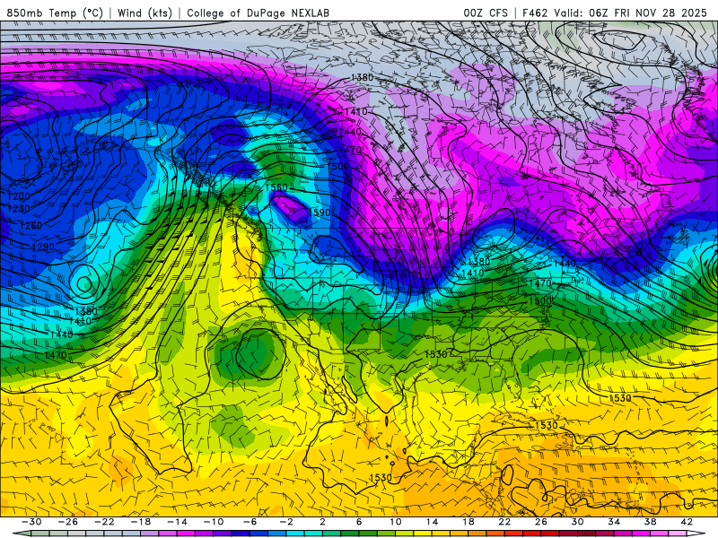Select the negative 2 legend label
This screenshot has height=538, width=718.
tap(286, 522)
